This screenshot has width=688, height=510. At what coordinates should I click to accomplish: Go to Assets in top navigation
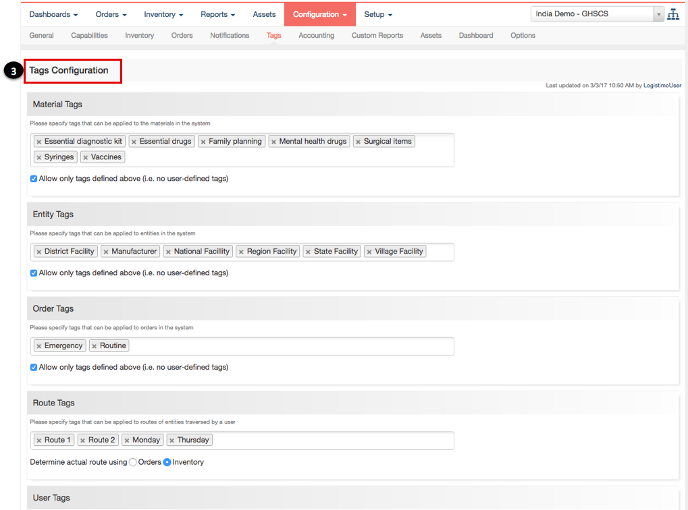coord(264,14)
